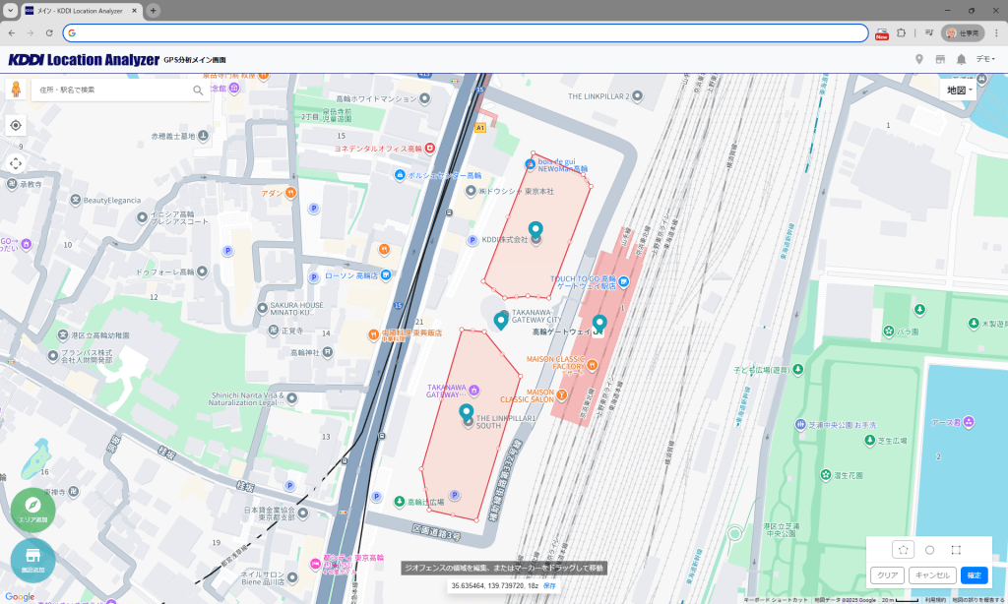Click the my-location target button
This screenshot has width=1008, height=604.
click(16, 125)
